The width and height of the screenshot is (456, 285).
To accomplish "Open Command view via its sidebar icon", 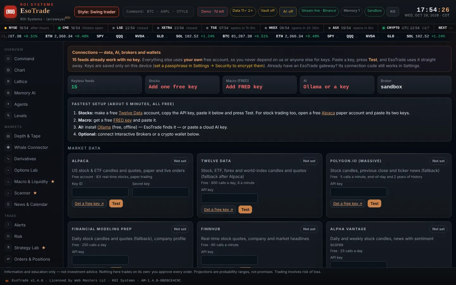I will tap(8, 59).
